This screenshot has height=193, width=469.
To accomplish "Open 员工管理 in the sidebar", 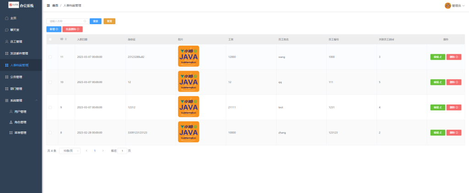I will point(16,42).
